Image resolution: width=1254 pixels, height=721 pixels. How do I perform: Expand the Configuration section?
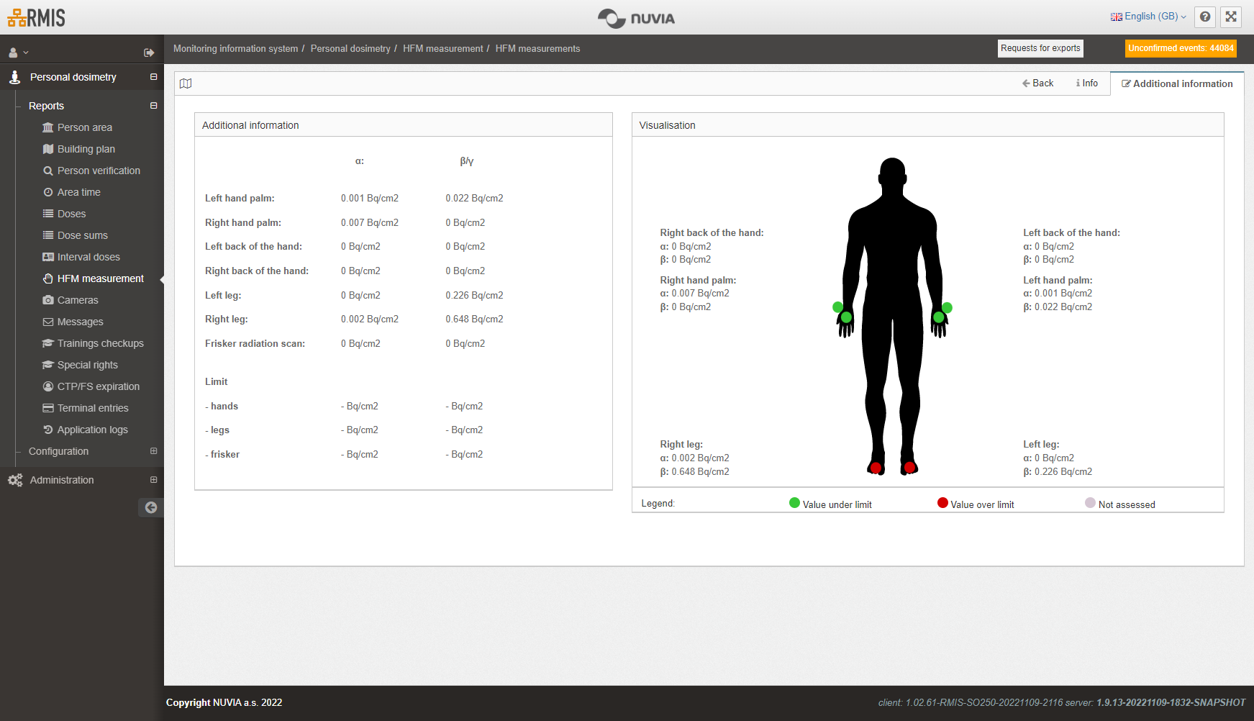153,451
